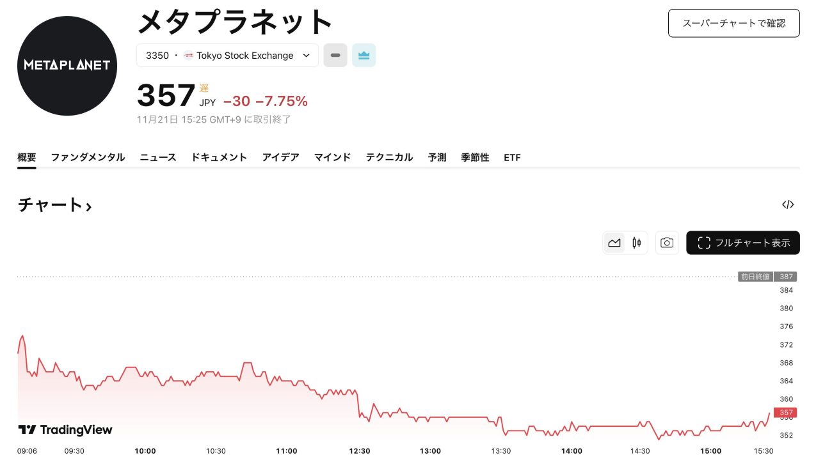The image size is (816, 460).
Task: Take chart snapshot with camera icon
Action: [x=667, y=243]
